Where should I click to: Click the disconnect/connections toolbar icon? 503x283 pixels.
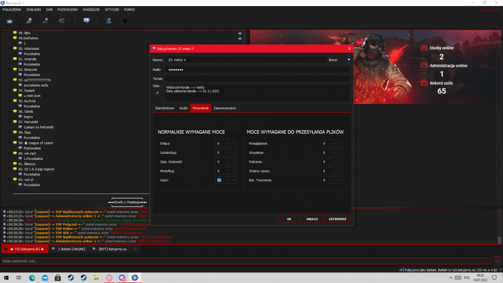(x=10, y=21)
